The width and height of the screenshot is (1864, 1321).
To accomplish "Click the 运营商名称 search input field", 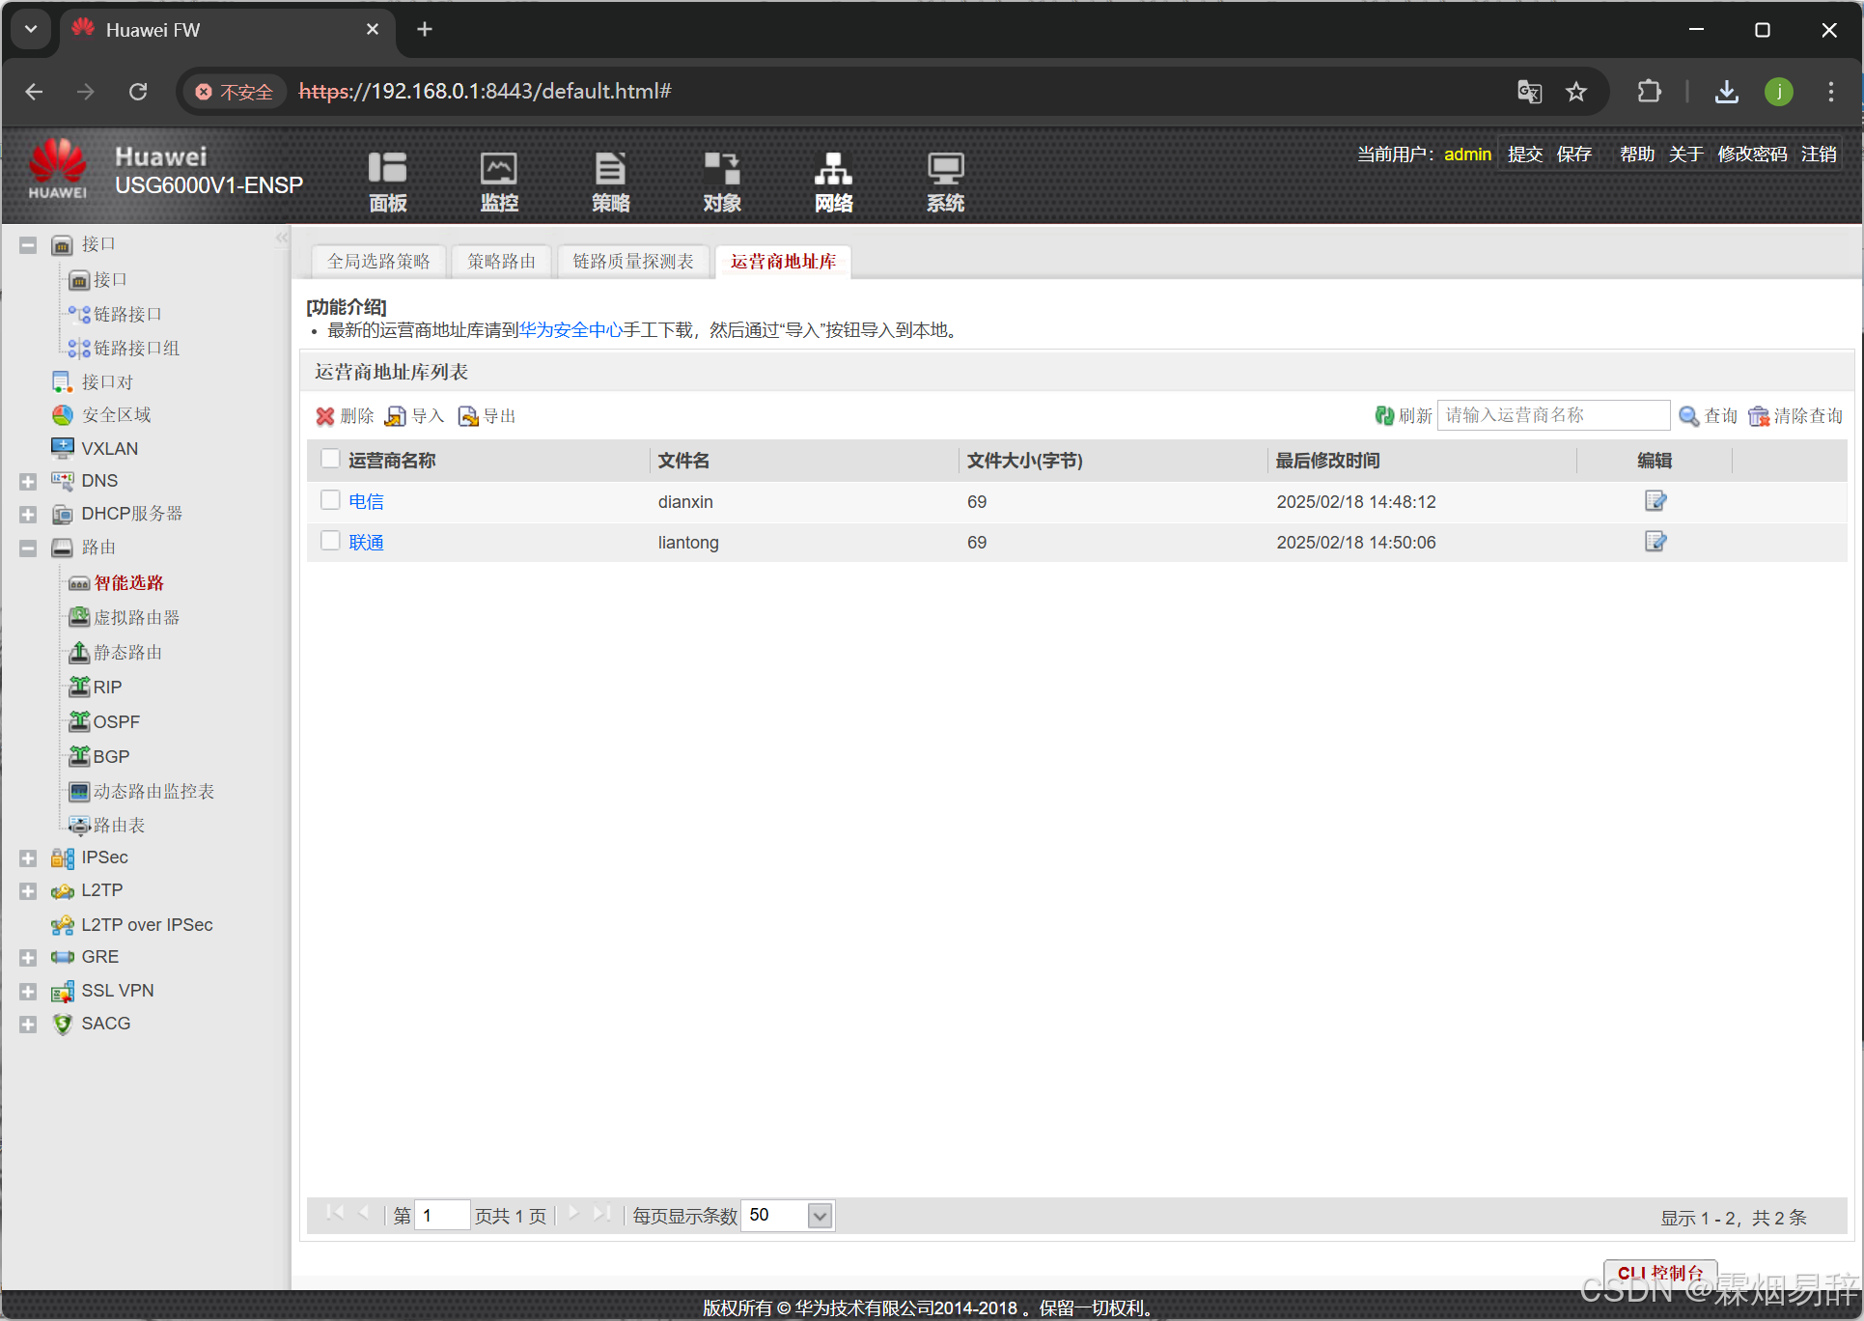I will click(x=1552, y=415).
